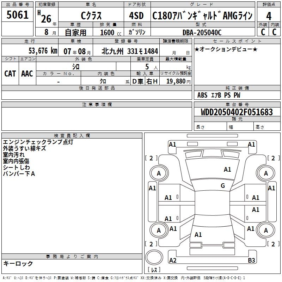Click air conditioner value AAC
This screenshot has height=282, width=282.
pos(27,74)
